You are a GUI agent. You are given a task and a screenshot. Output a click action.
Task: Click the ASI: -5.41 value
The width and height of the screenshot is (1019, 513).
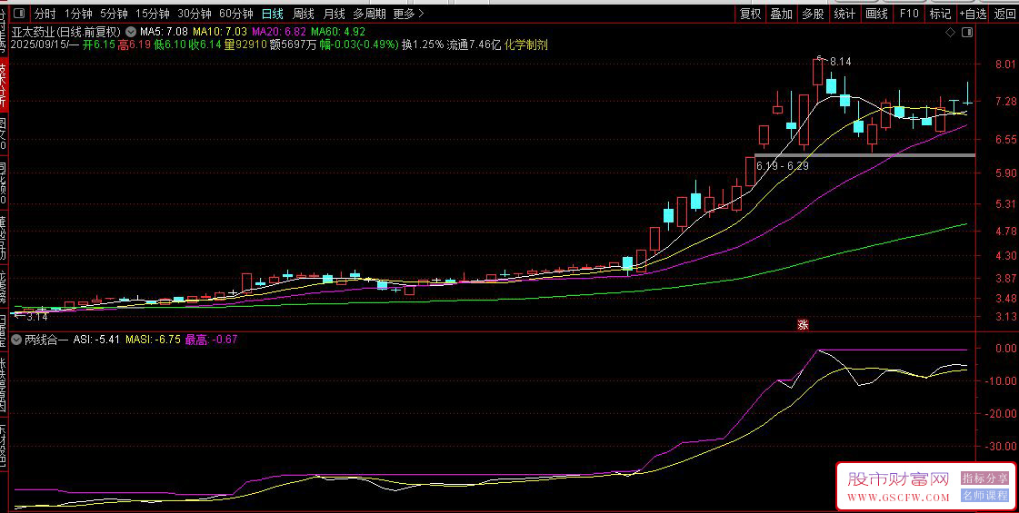tap(96, 339)
